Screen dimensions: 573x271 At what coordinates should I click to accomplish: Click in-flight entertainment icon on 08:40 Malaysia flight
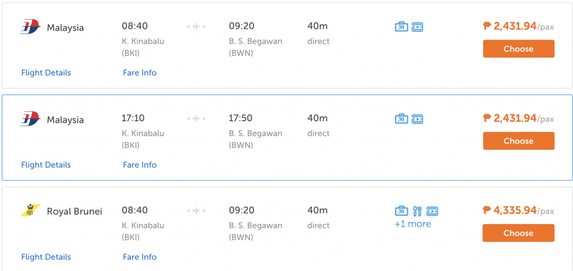[417, 27]
